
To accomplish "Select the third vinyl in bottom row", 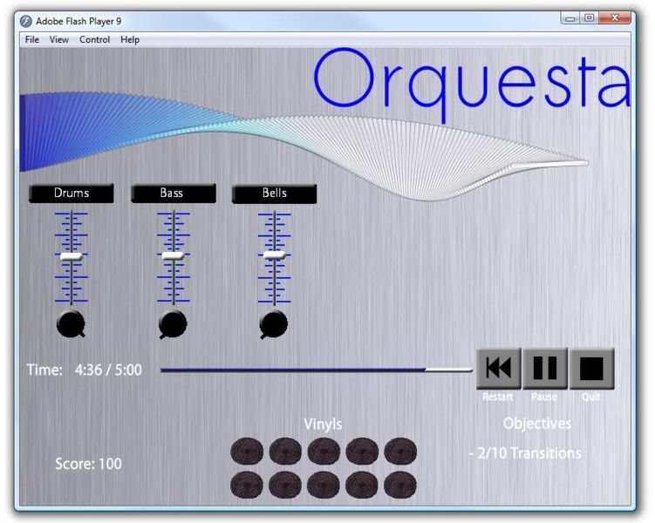I will pos(324,485).
